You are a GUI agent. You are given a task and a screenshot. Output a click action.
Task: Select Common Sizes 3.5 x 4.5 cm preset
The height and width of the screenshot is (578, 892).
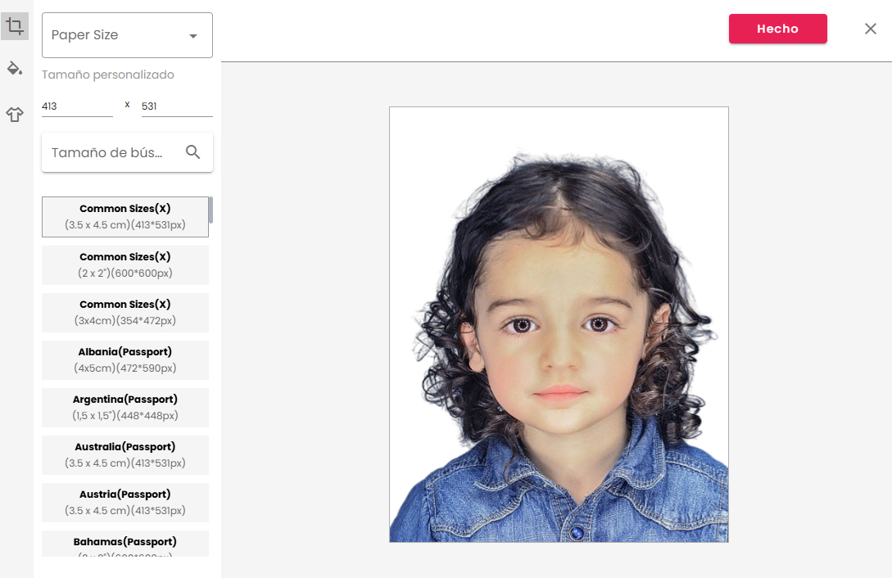pyautogui.click(x=125, y=216)
